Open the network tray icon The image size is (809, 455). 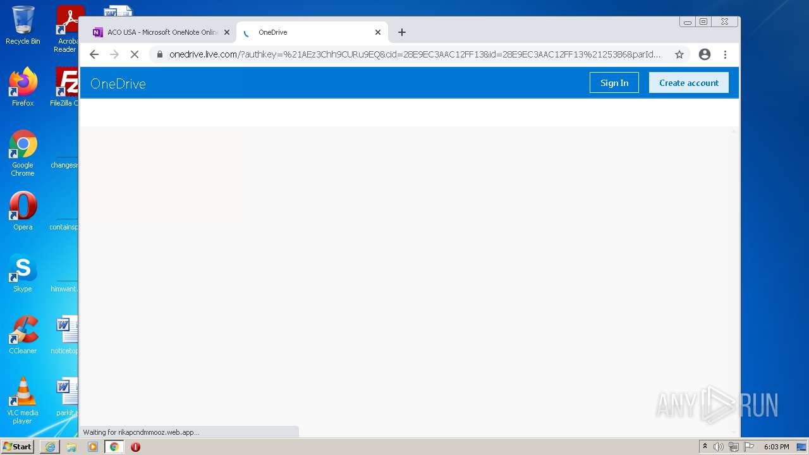pyautogui.click(x=734, y=447)
